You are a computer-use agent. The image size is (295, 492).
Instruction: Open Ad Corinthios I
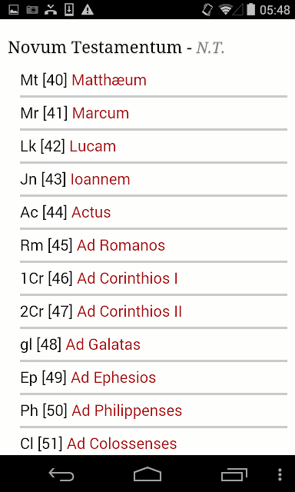[128, 278]
